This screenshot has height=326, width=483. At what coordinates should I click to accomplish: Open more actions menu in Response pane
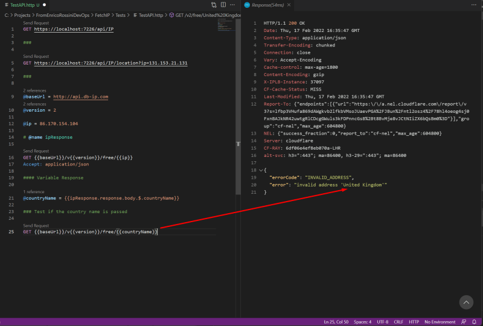click(473, 5)
